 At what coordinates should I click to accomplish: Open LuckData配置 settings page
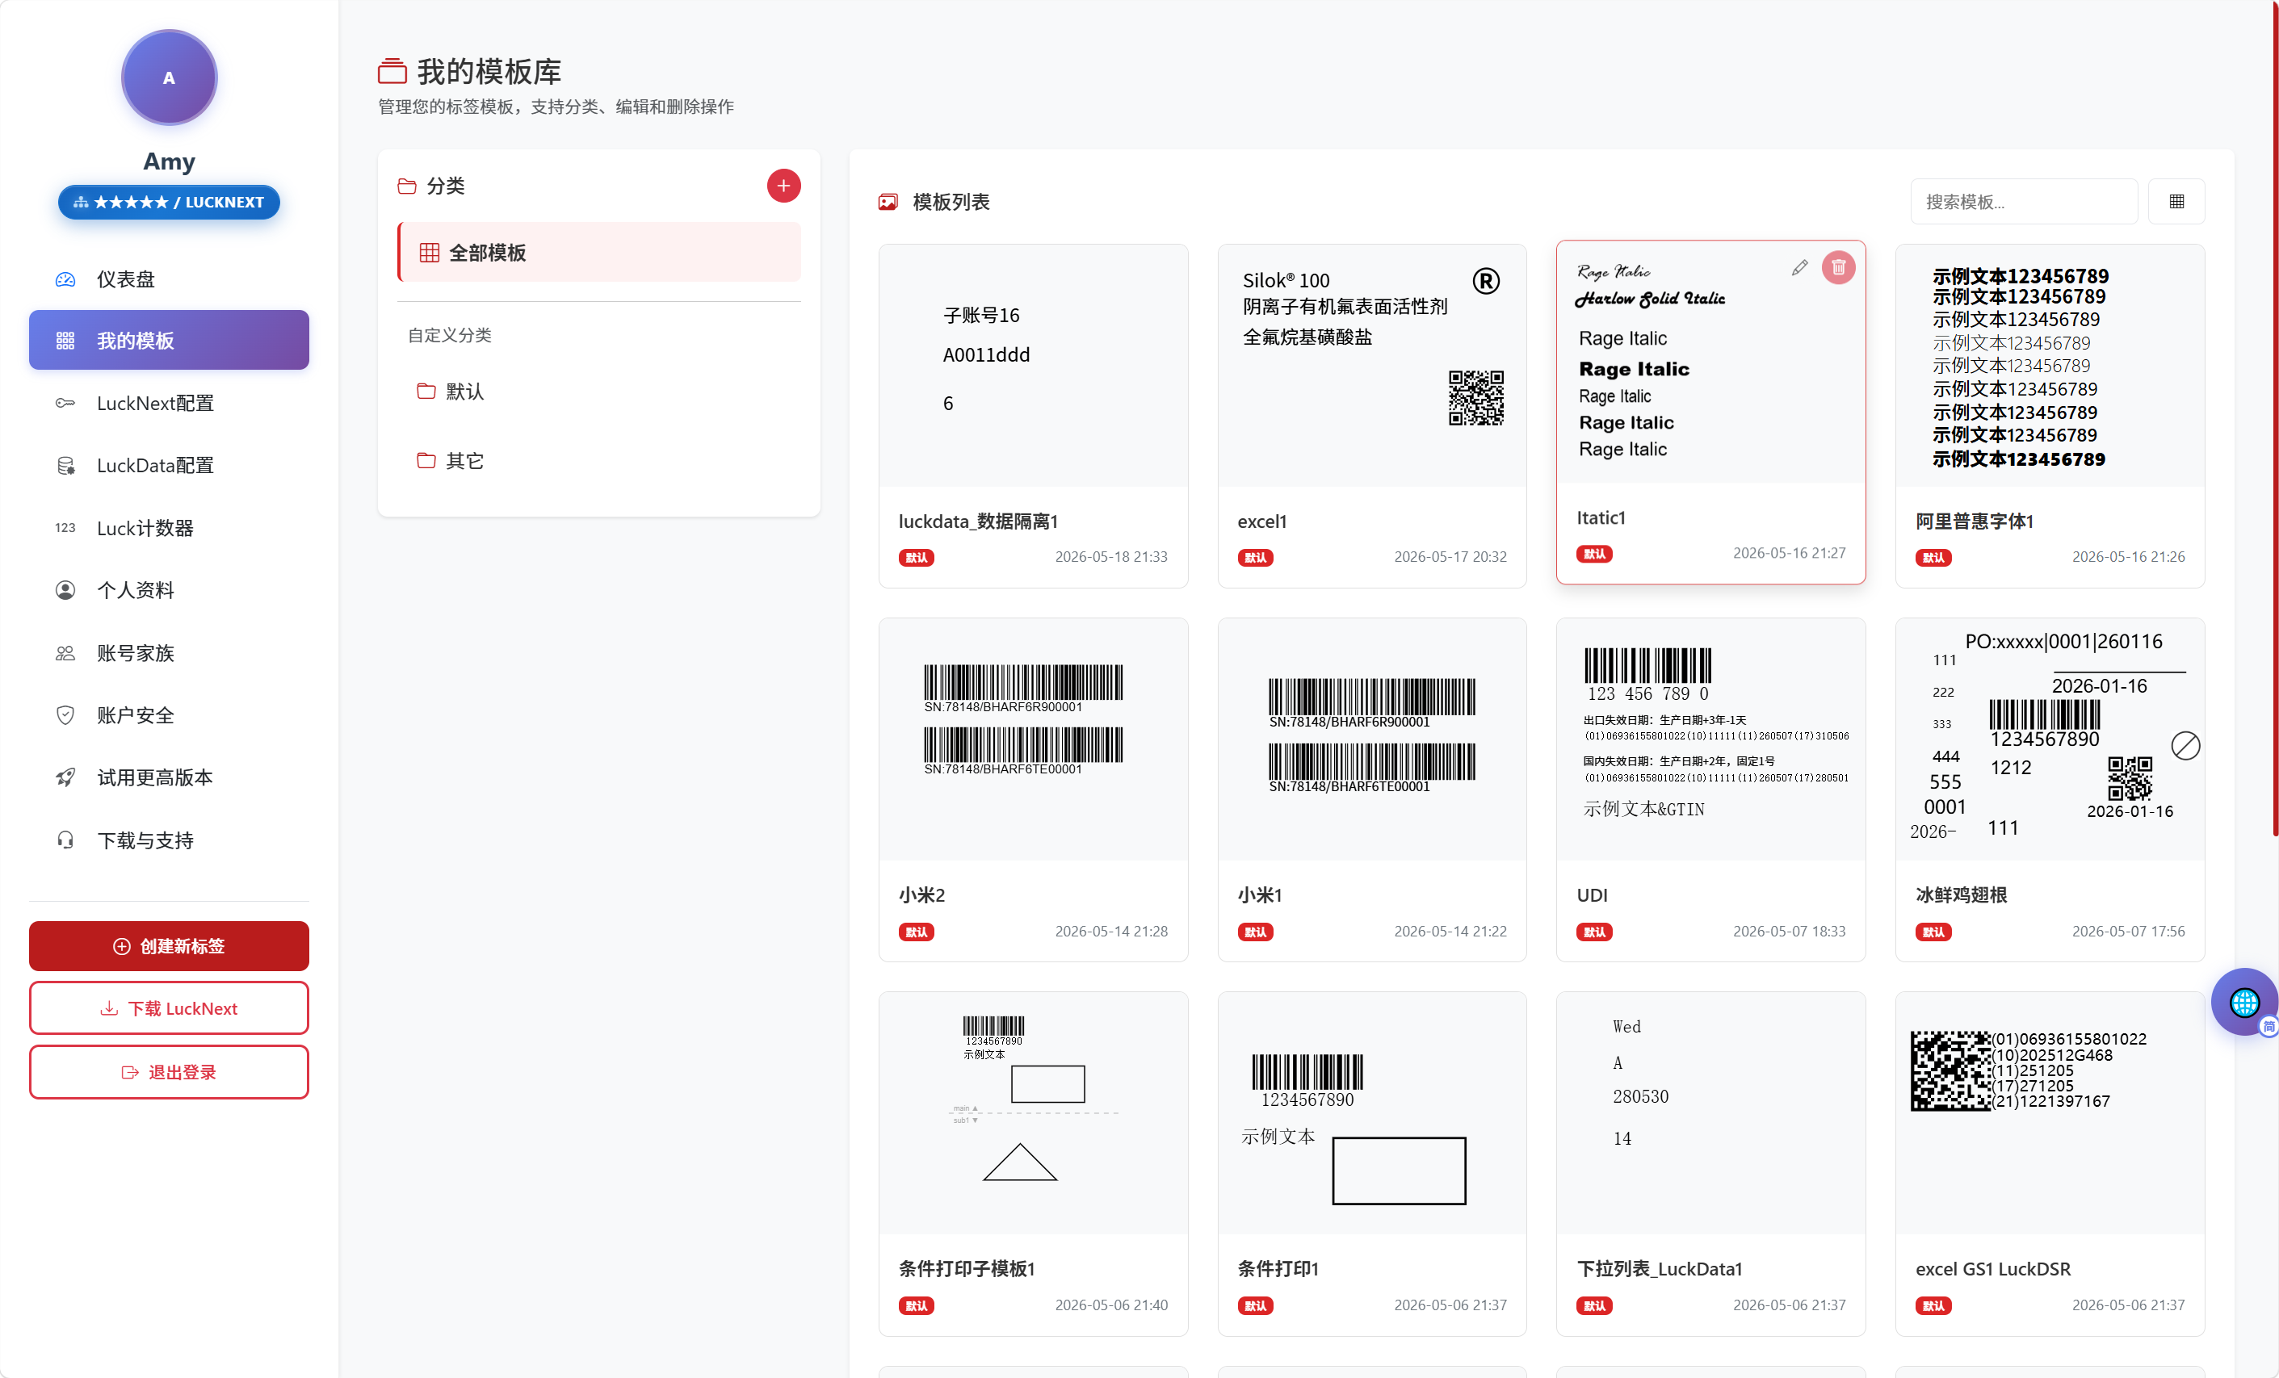click(168, 465)
